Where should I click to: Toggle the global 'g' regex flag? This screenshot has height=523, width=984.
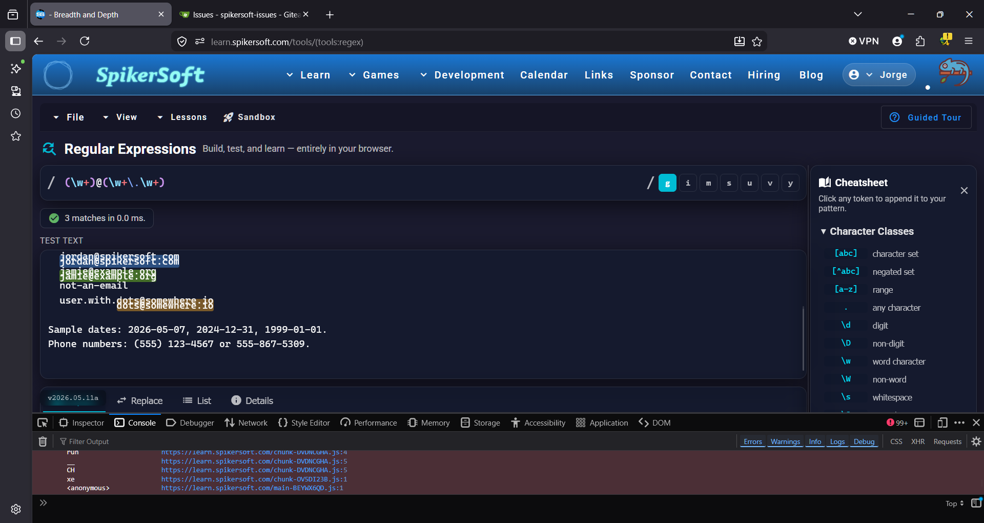[667, 183]
